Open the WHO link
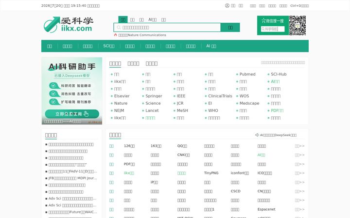This screenshot has width=350, height=218. point(213,110)
